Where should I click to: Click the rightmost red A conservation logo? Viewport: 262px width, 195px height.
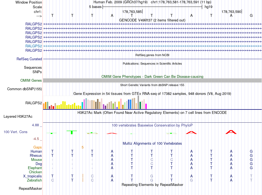click(231, 132)
